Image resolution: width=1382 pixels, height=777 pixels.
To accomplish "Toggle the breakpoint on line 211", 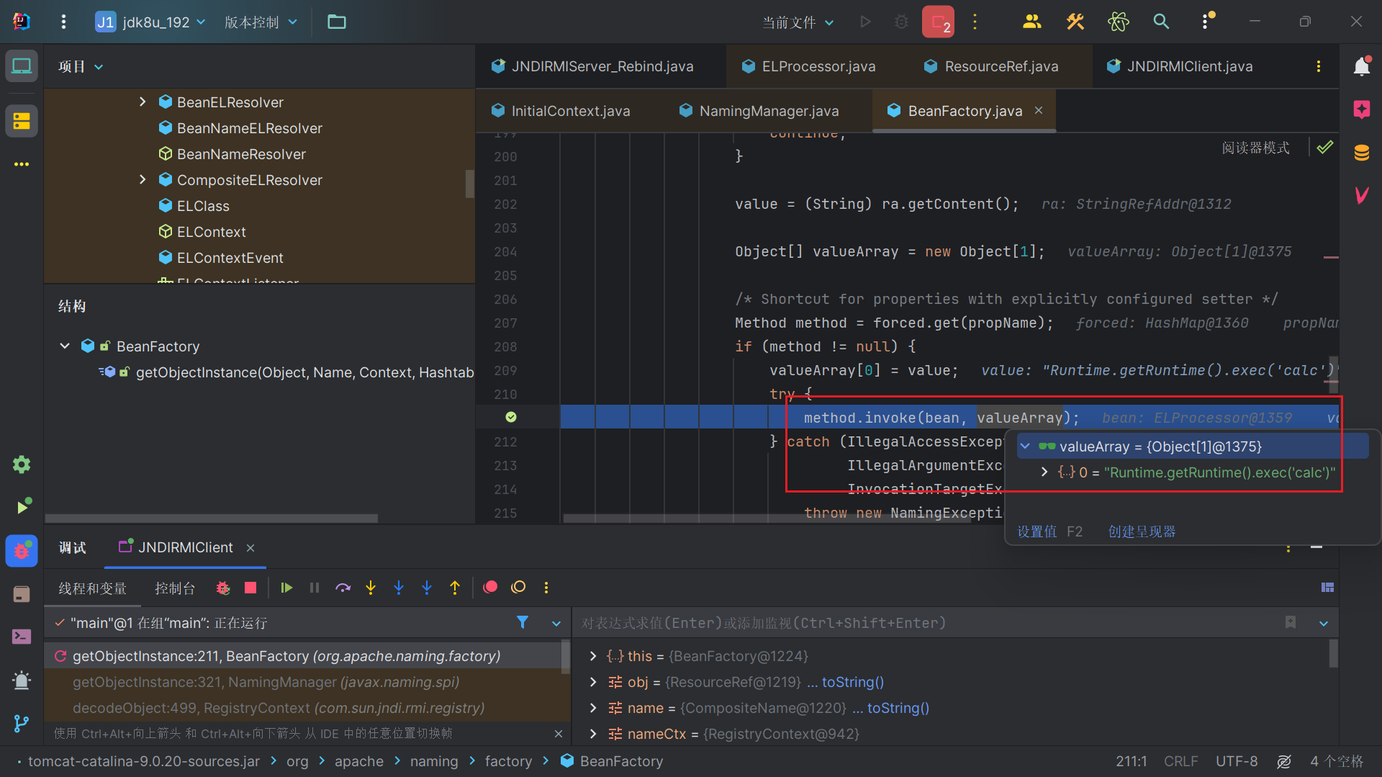I will click(510, 418).
